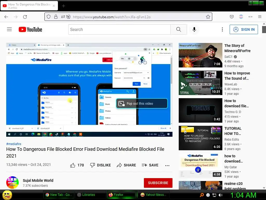
Task: Open the volume speaker tray icon
Action: (221, 195)
